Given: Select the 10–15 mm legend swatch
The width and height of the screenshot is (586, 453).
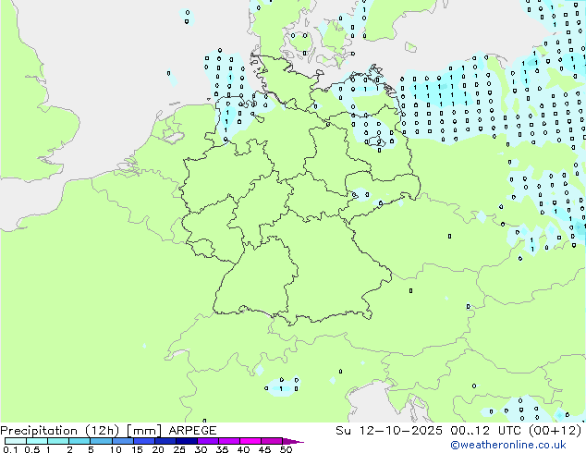Looking at the screenshot, I should coord(123,441).
